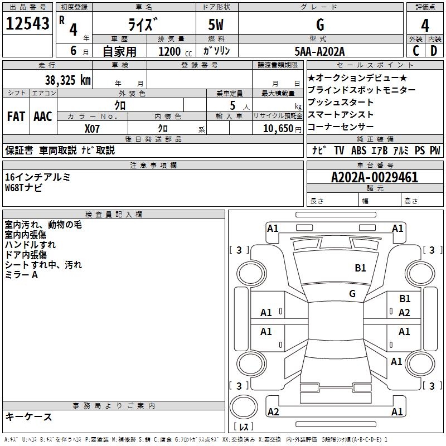
Task: Select the interior rating D under 内装
Action: click(434, 51)
